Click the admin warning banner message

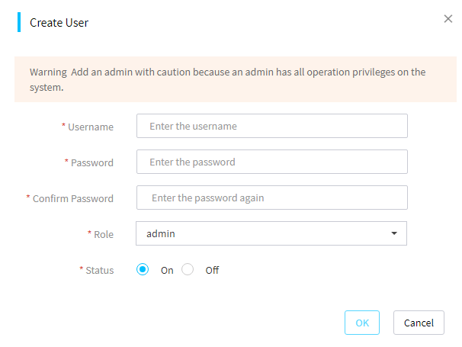[x=227, y=79]
